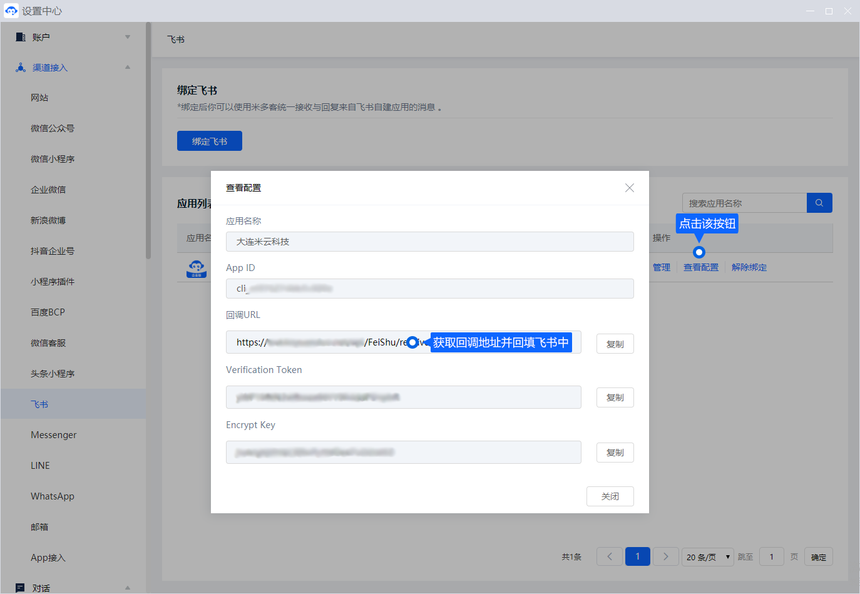This screenshot has height=594, width=860.
Task: Click the 解除绑定 link
Action: [749, 267]
